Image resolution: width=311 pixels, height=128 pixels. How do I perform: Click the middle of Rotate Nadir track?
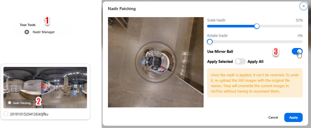point(255,42)
